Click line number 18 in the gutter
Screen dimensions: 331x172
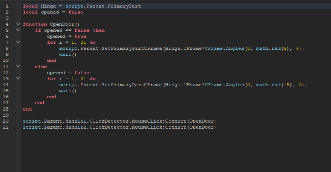(x=6, y=109)
